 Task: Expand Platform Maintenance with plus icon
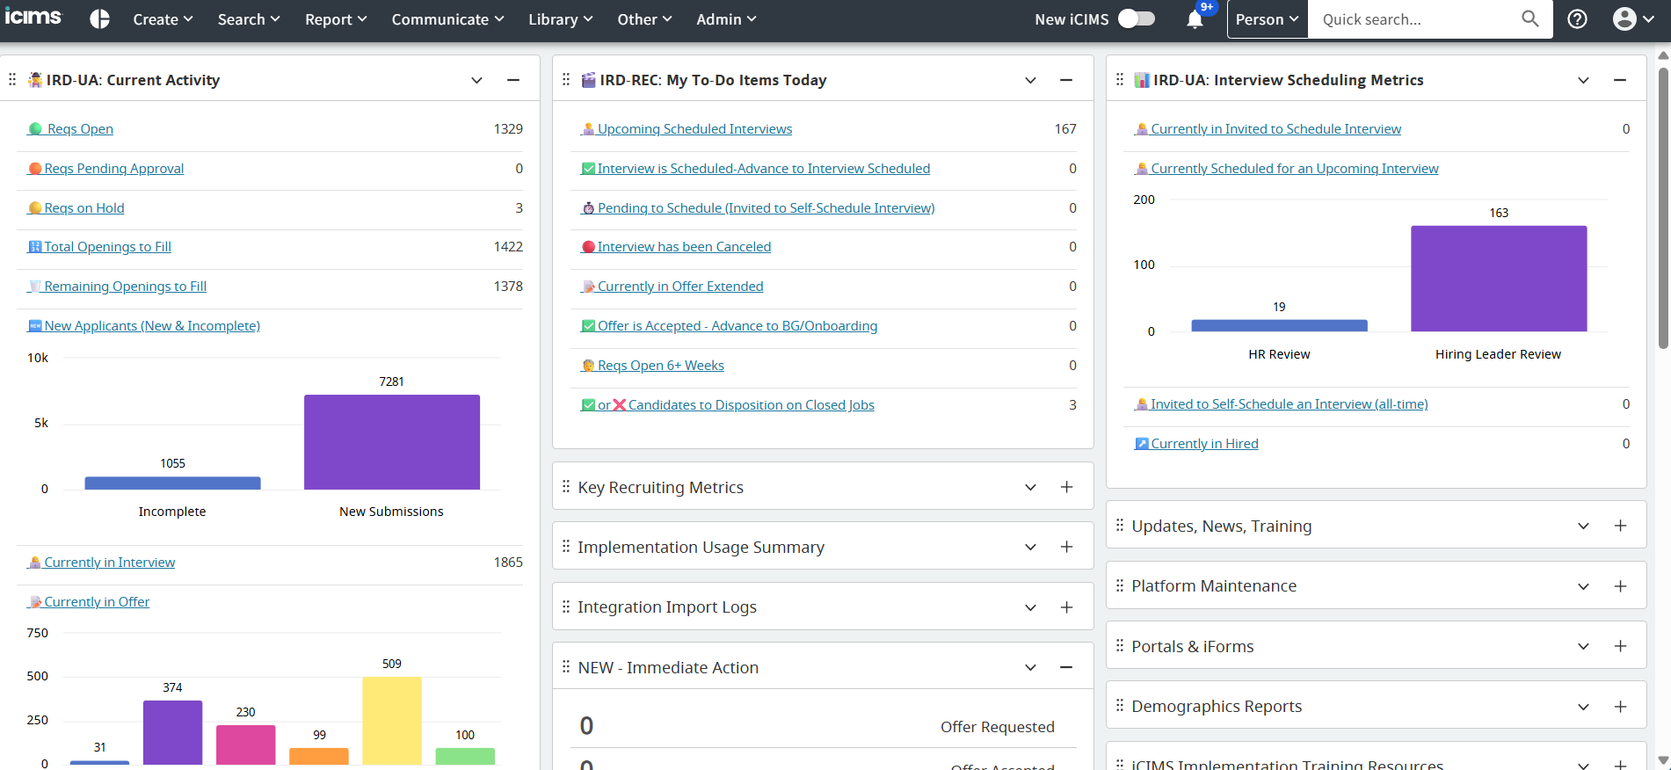[1620, 586]
